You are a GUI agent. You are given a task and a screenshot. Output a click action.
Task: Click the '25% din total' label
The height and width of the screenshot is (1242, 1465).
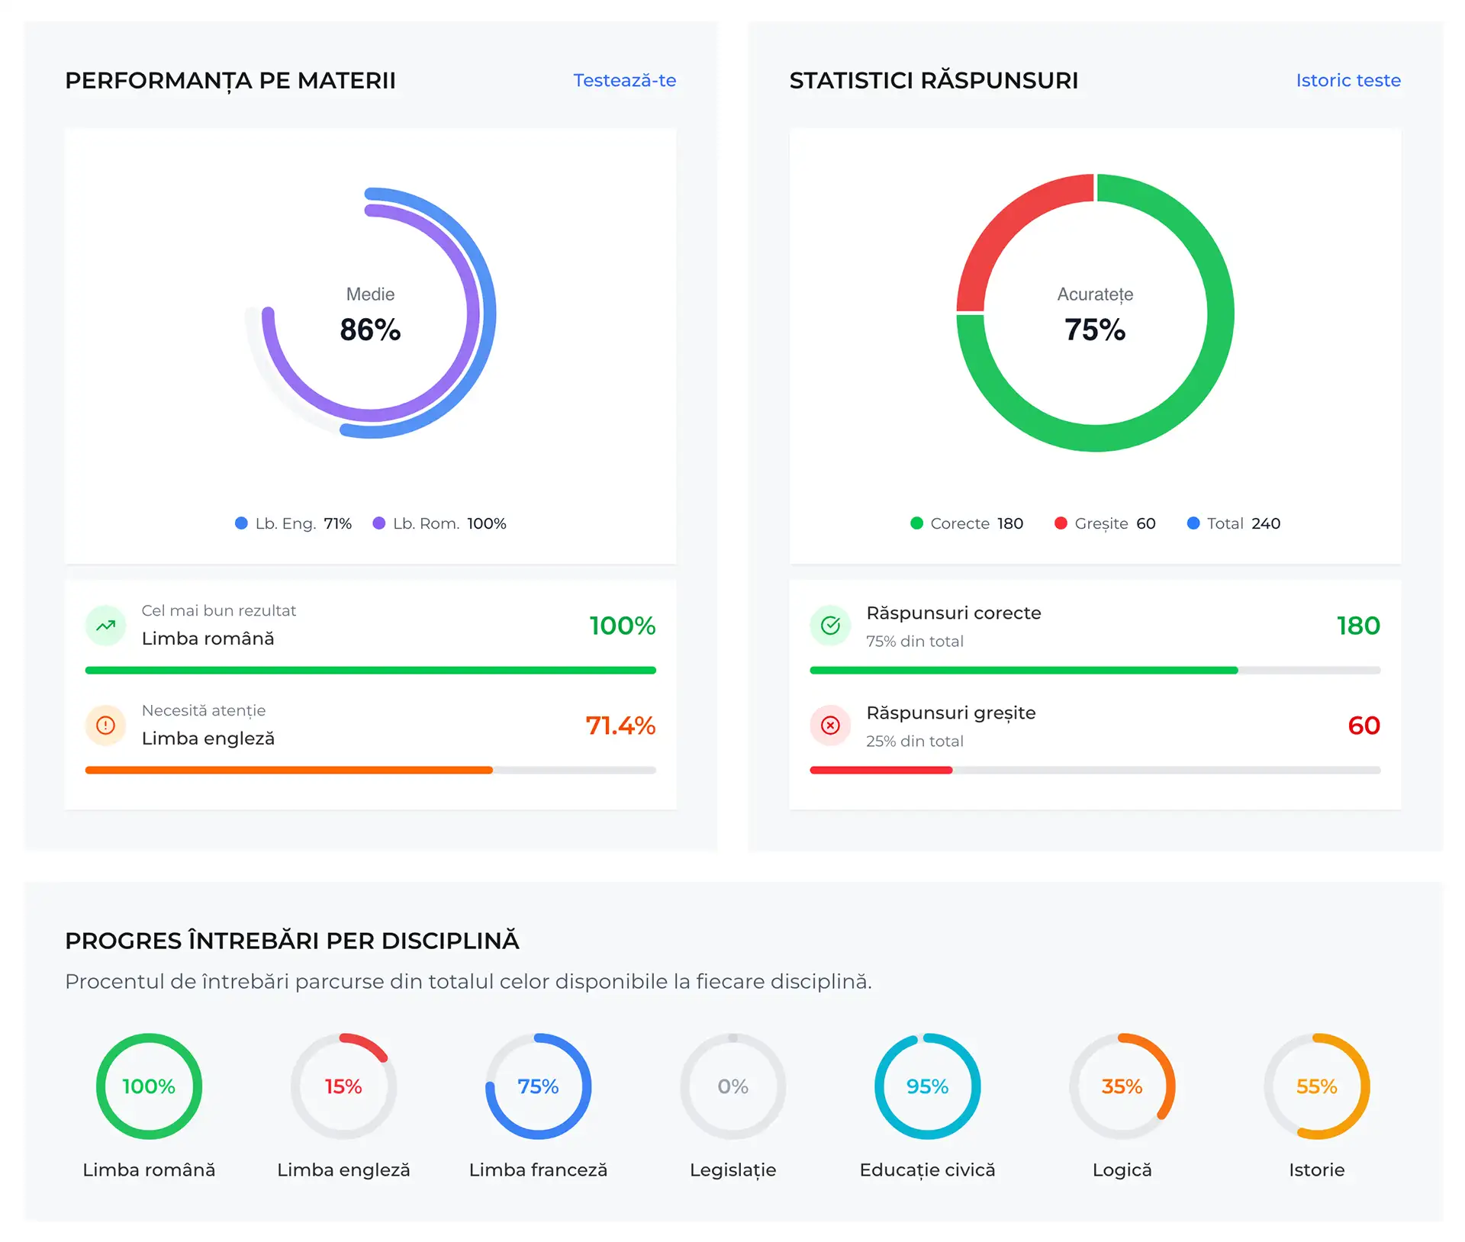[915, 742]
